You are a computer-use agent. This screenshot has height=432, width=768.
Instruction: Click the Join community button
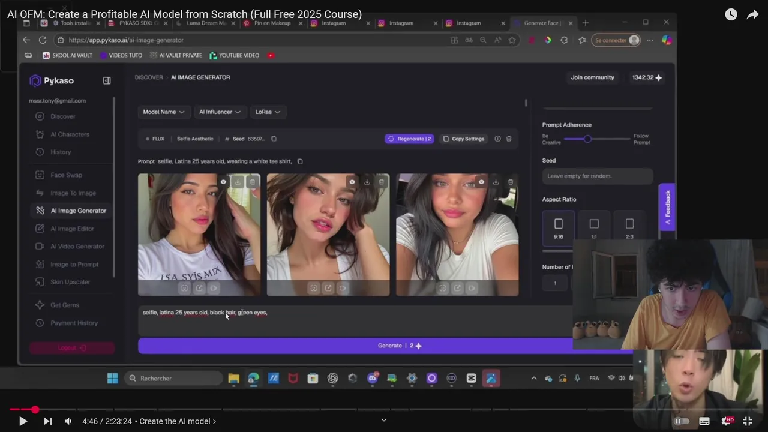pos(592,77)
